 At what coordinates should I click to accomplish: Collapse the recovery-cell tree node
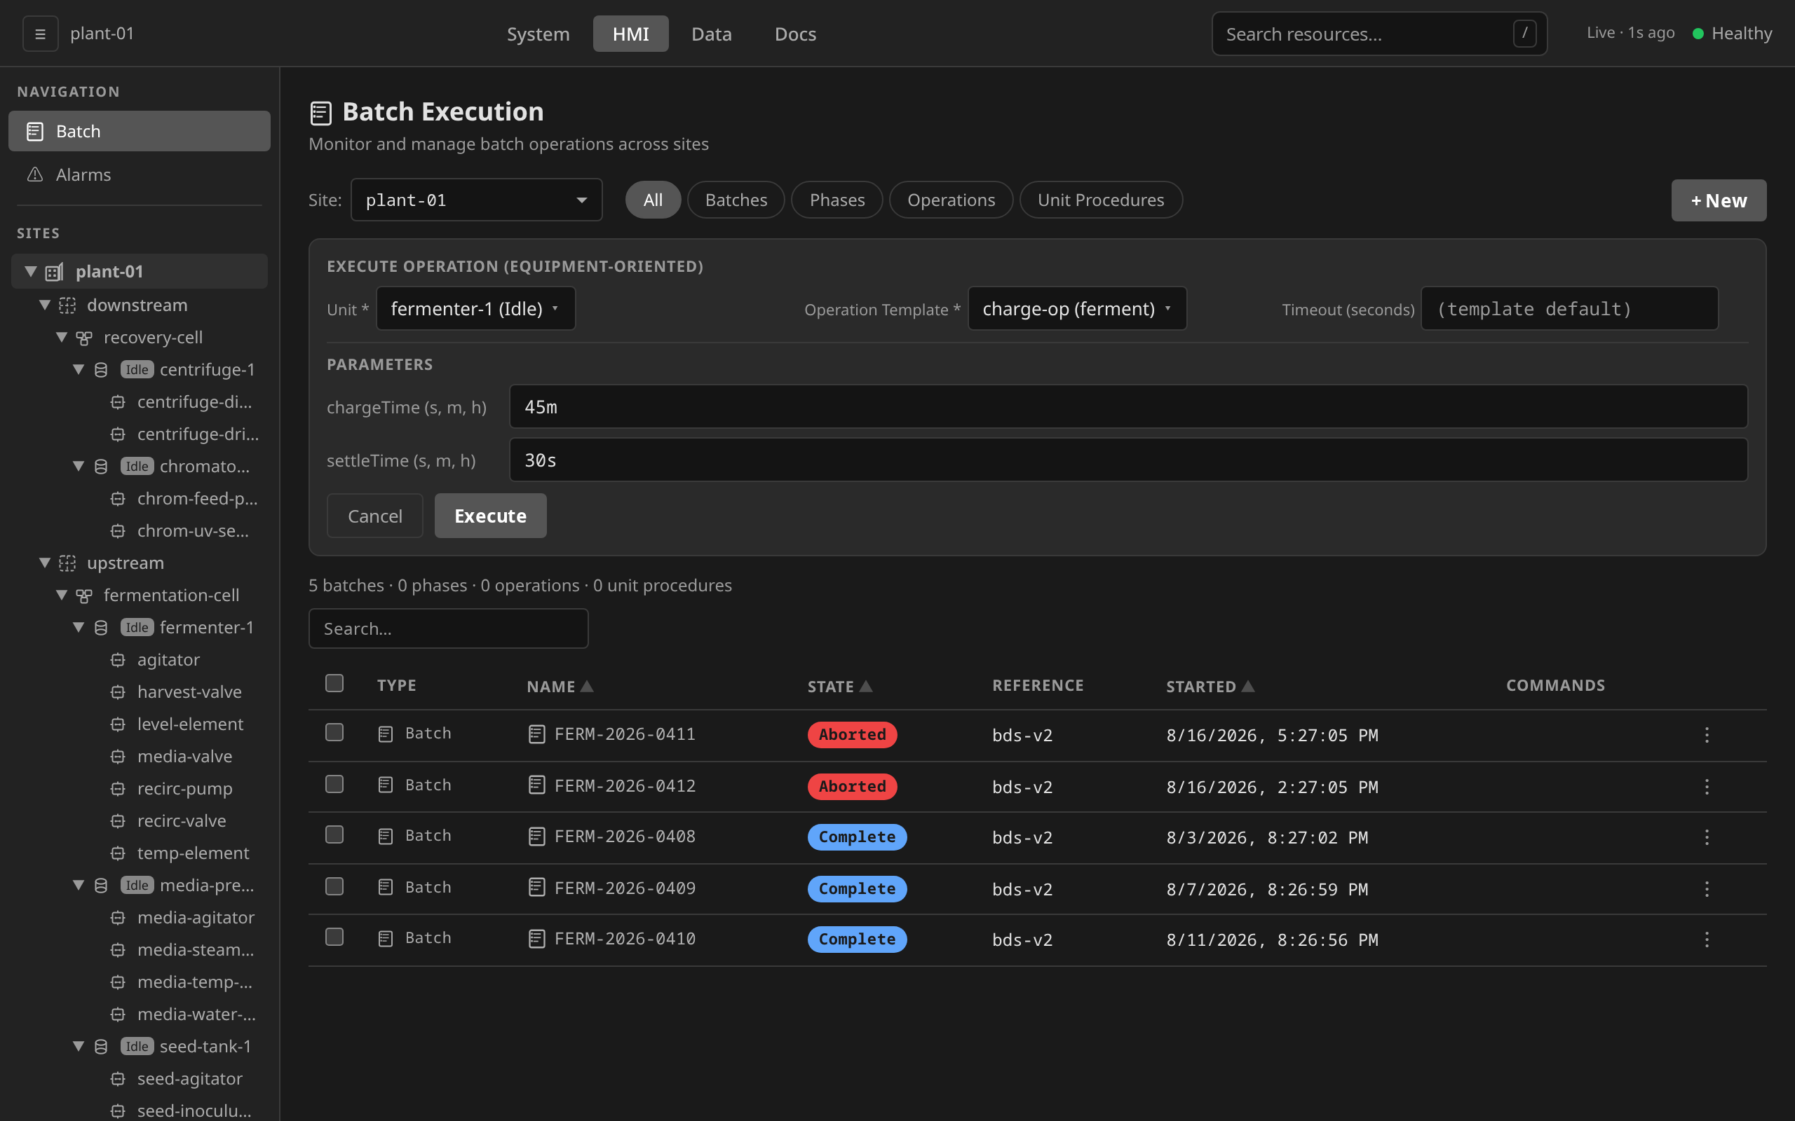coord(62,337)
